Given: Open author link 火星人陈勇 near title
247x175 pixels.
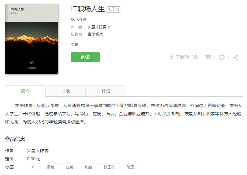Looking at the screenshot, I should [x=97, y=27].
